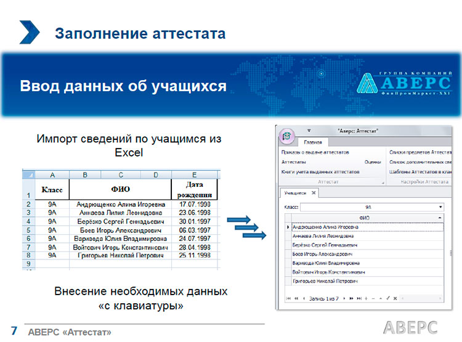Click Excel cell Андрющенко Алина Игоревна
Viewport: 462px width, 342px height.
point(121,205)
